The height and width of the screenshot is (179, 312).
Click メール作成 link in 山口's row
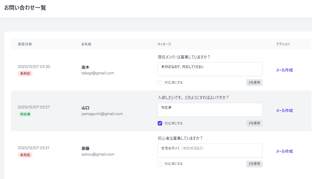coord(284,111)
